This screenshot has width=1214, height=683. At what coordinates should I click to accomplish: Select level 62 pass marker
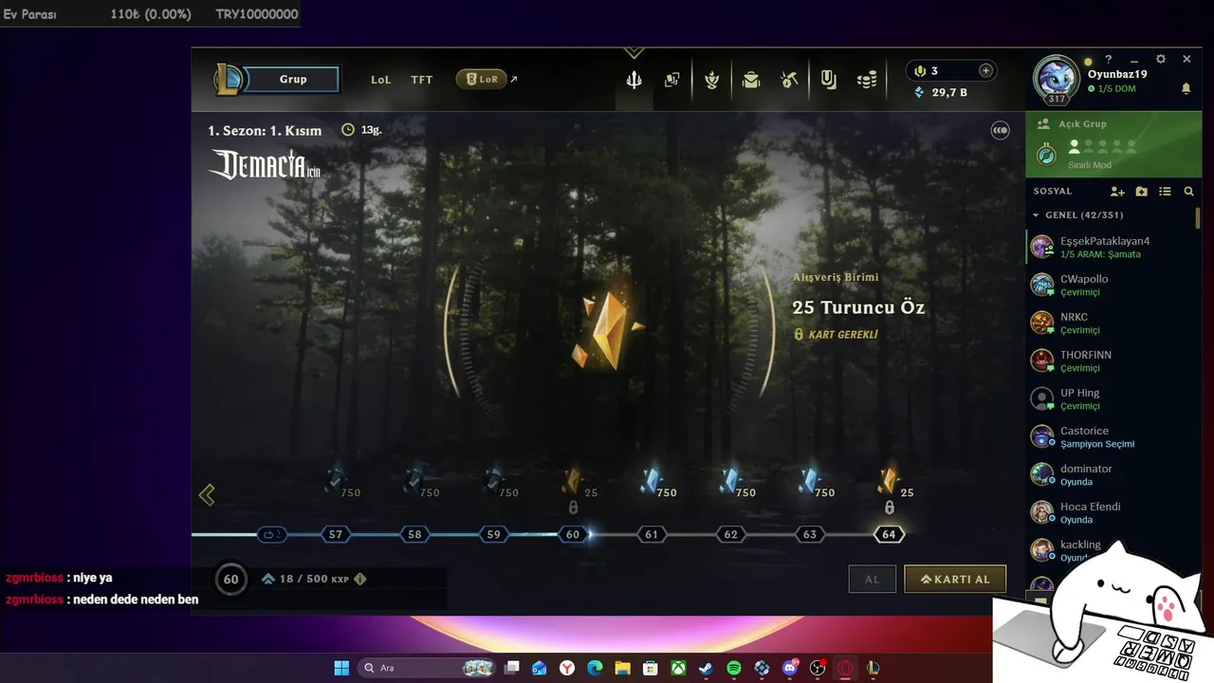click(730, 534)
